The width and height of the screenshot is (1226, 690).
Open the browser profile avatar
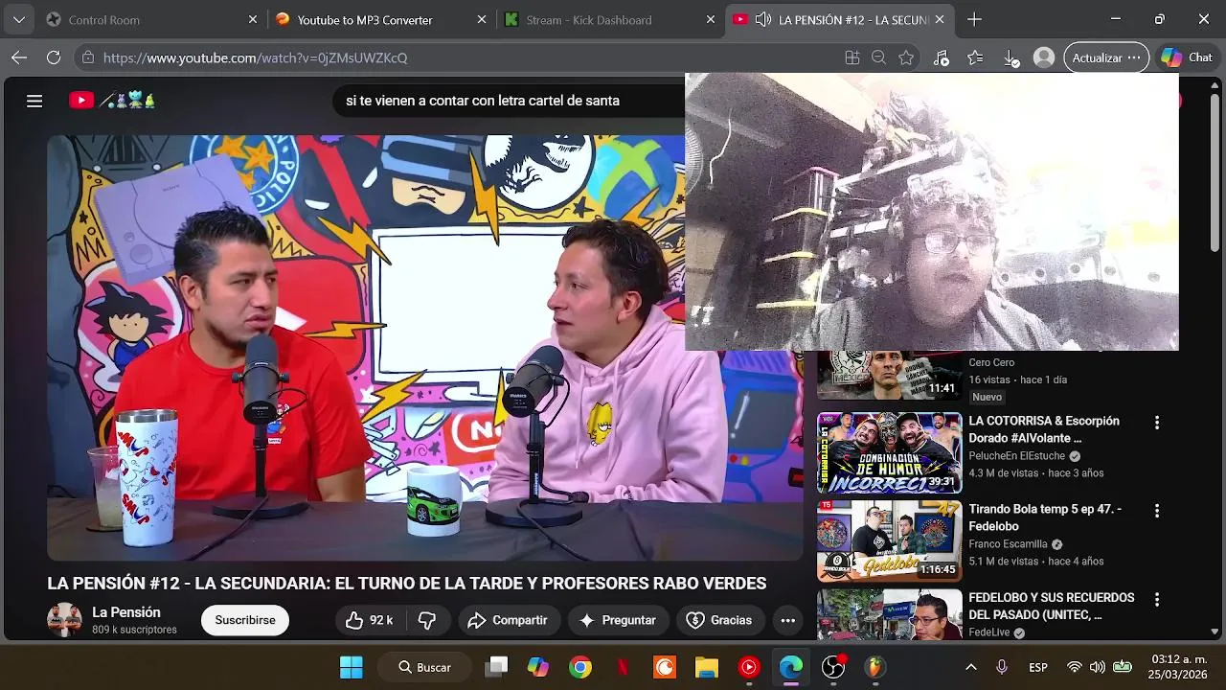(x=1044, y=57)
